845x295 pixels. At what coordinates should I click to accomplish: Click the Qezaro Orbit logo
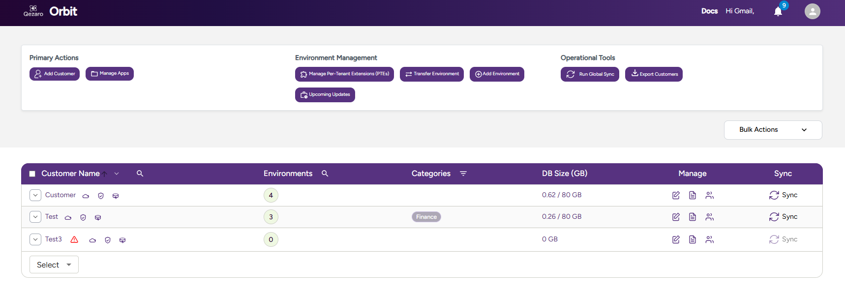51,11
